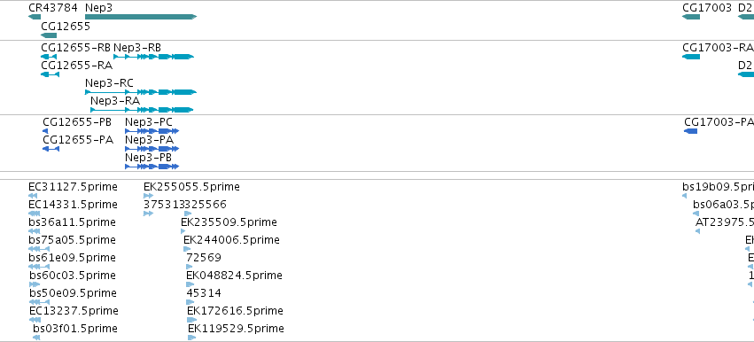Viewport: 754px width, 342px height.
Task: Select the CG12655-RA transcript arrow
Action: point(50,74)
